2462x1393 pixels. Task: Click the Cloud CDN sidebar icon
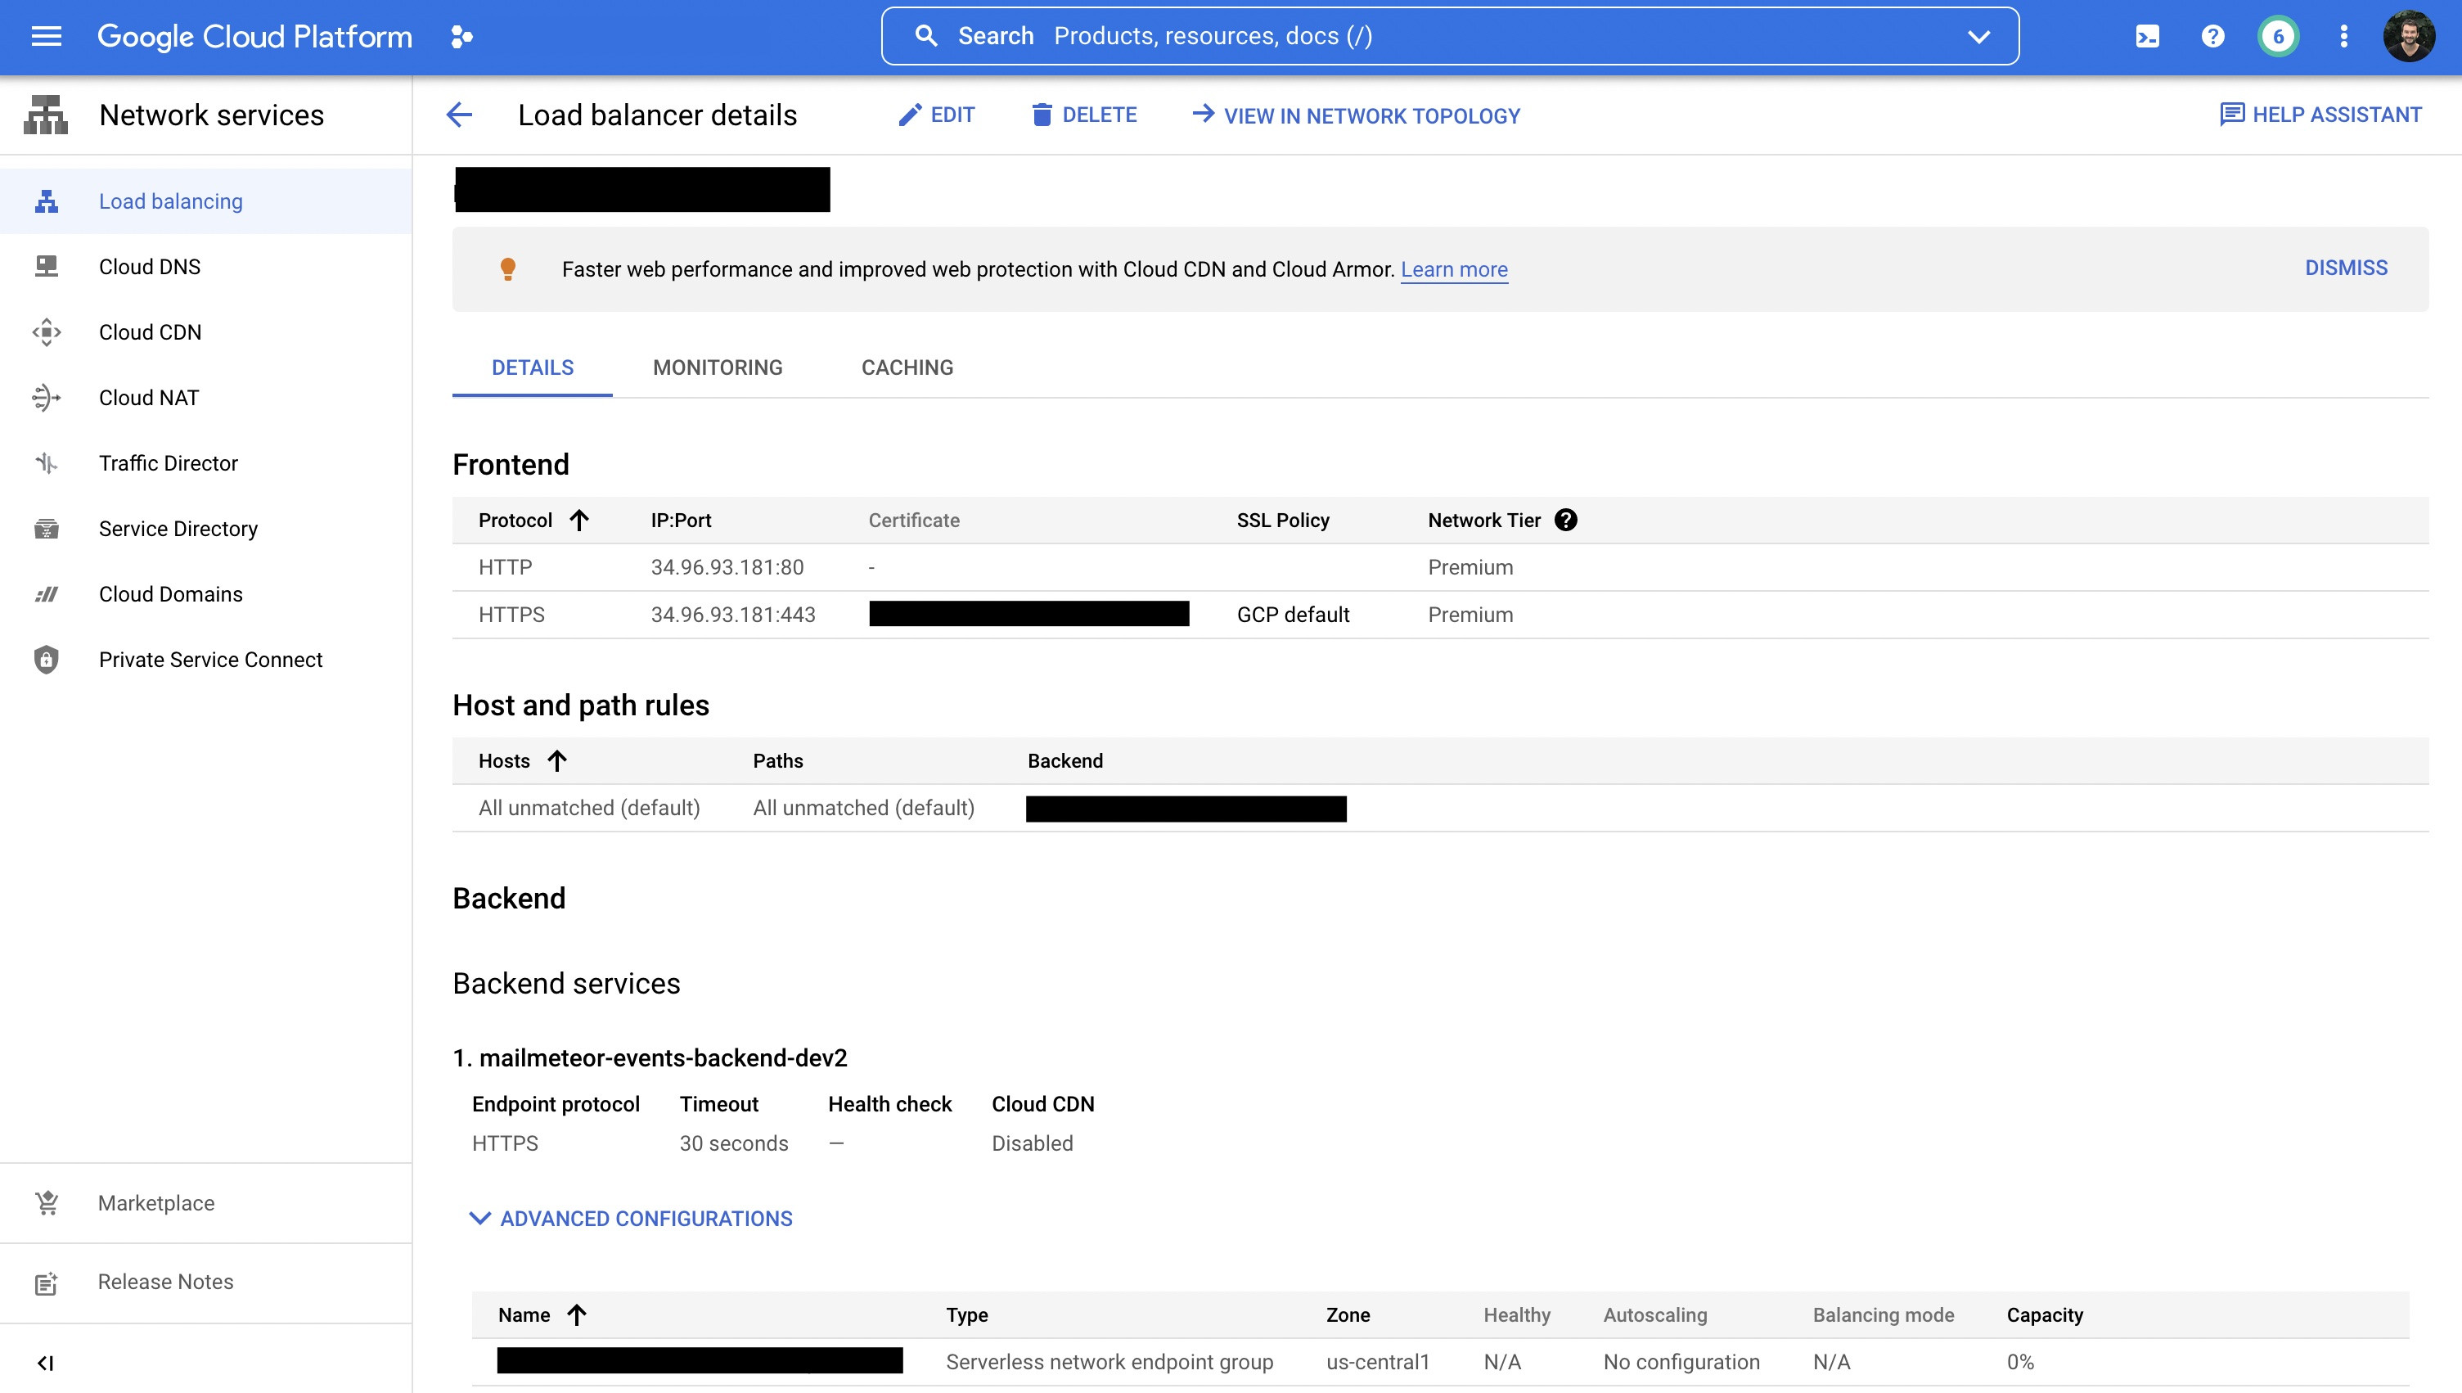[46, 332]
